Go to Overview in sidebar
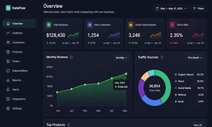The height and width of the screenshot is (127, 212). [x=20, y=23]
